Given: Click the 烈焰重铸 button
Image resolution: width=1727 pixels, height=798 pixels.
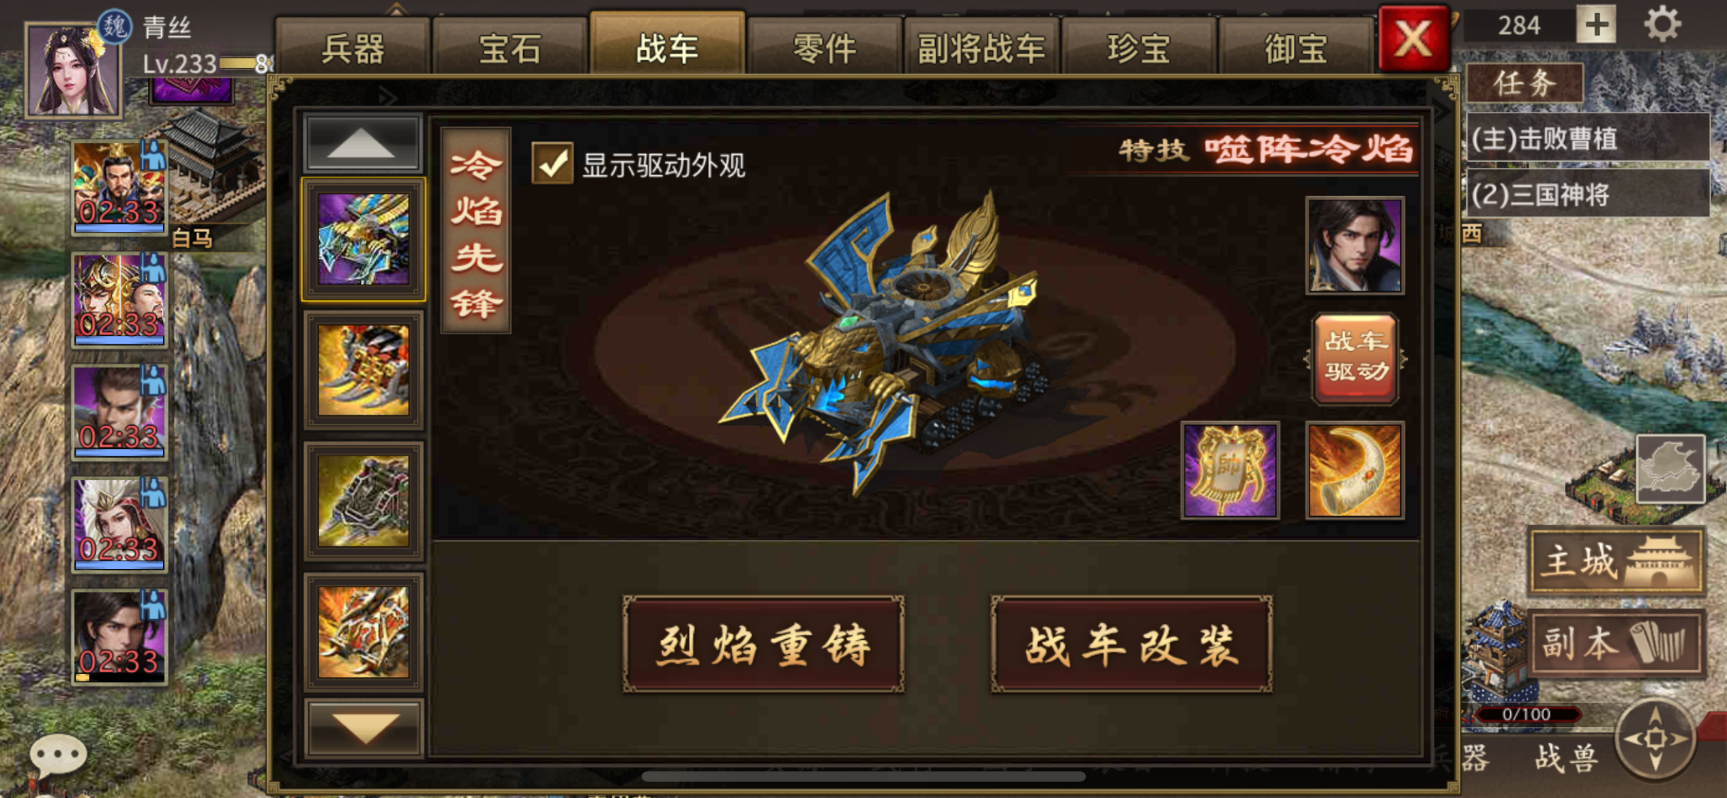Looking at the screenshot, I should (764, 645).
